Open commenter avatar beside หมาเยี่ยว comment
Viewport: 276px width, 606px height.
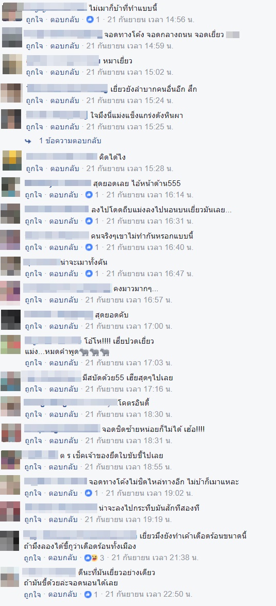point(12,64)
